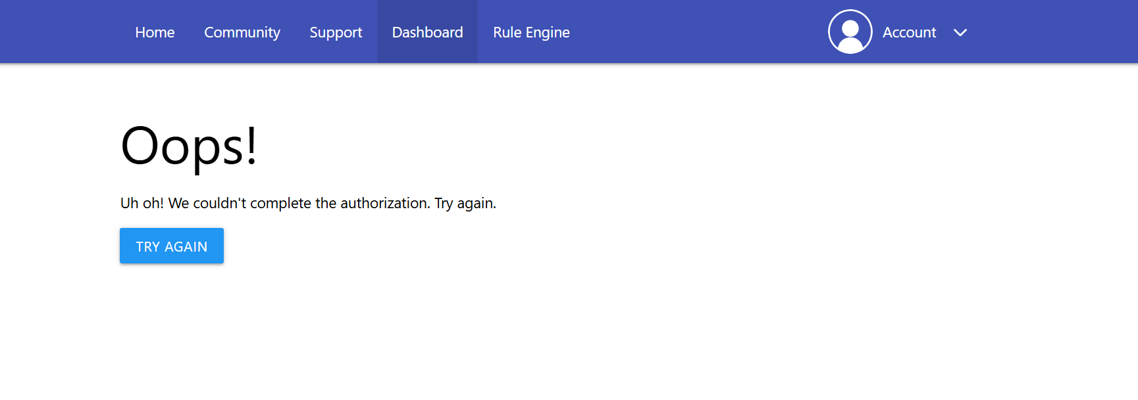The width and height of the screenshot is (1138, 400).
Task: Return Home via the first navbar link
Action: [x=155, y=32]
